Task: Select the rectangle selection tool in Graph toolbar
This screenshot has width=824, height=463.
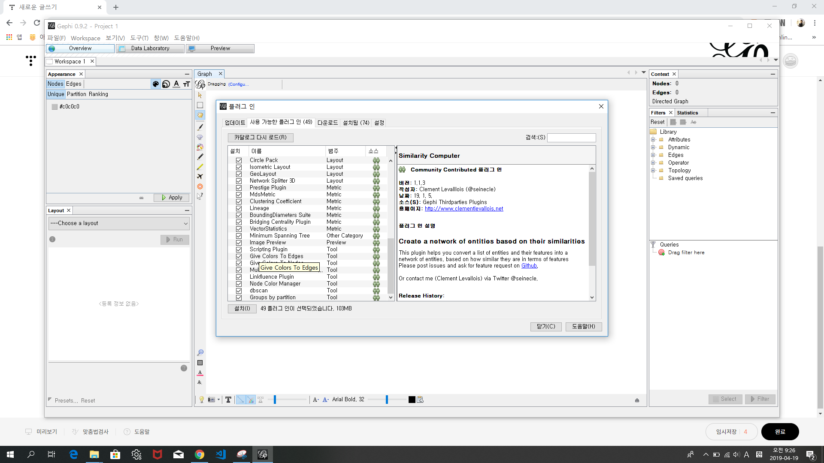Action: pos(200,105)
